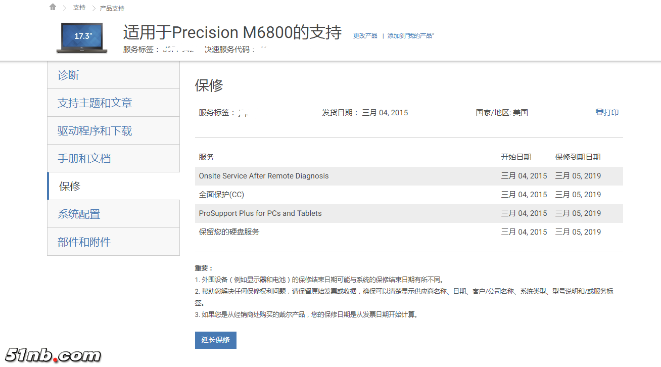Image resolution: width=661 pixels, height=367 pixels.
Task: Click the Precision M6800 laptop thumbnail
Action: point(81,37)
